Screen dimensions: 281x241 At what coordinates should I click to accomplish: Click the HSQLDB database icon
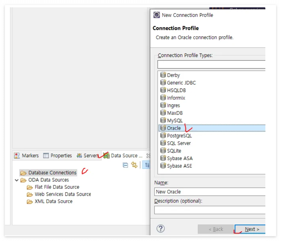pos(163,90)
